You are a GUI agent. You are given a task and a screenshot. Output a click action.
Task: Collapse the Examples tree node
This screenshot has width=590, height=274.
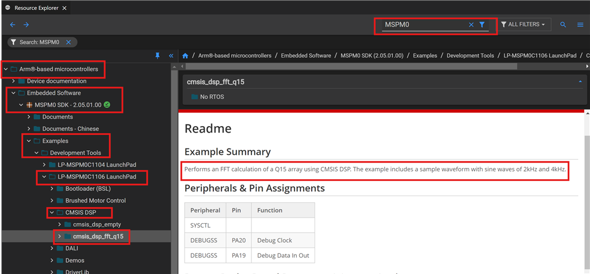click(29, 141)
